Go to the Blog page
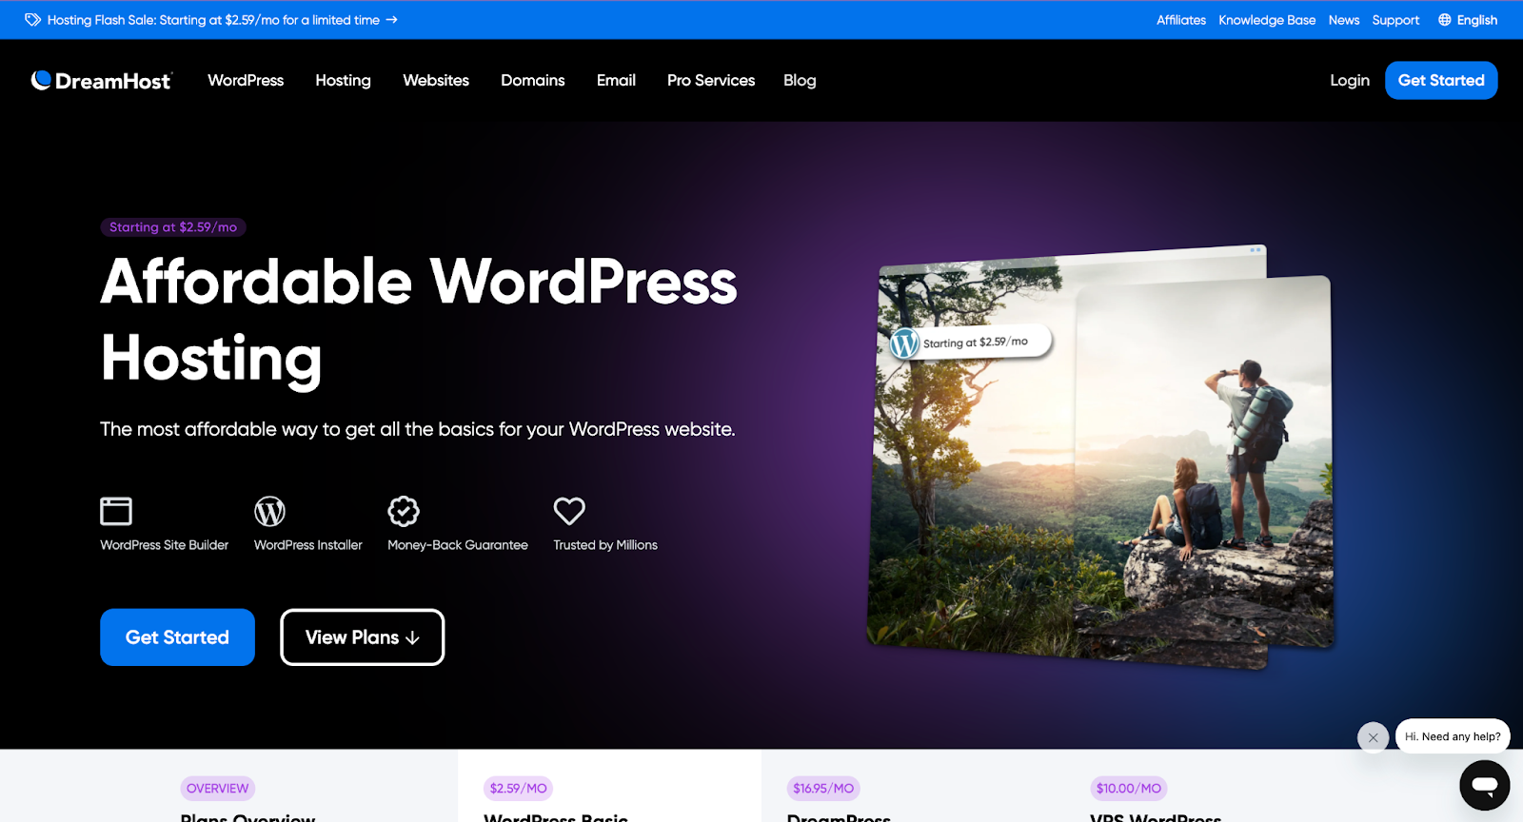This screenshot has height=822, width=1523. click(800, 81)
